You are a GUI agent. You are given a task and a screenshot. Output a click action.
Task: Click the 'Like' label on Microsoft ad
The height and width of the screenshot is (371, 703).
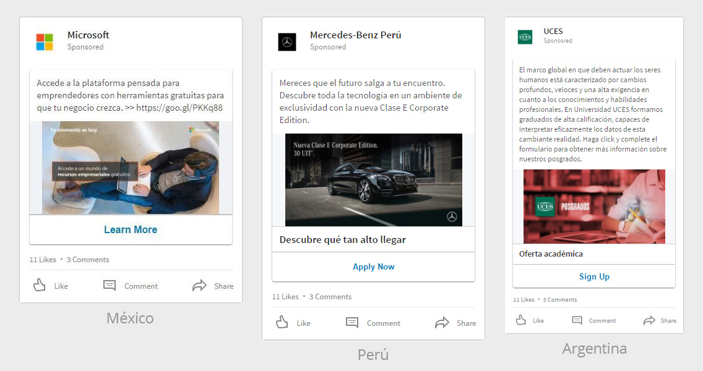[x=61, y=286]
